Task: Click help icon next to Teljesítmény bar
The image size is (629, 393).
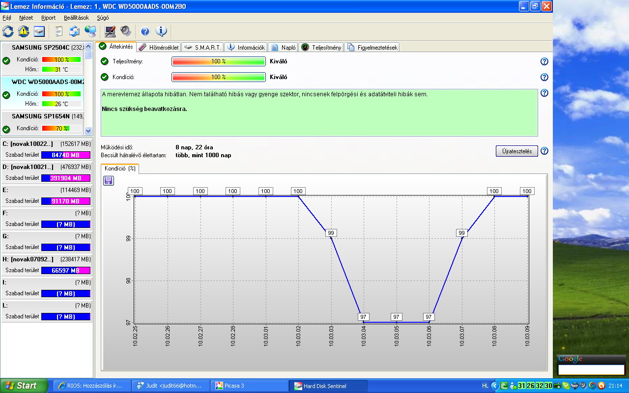Action: [x=544, y=61]
